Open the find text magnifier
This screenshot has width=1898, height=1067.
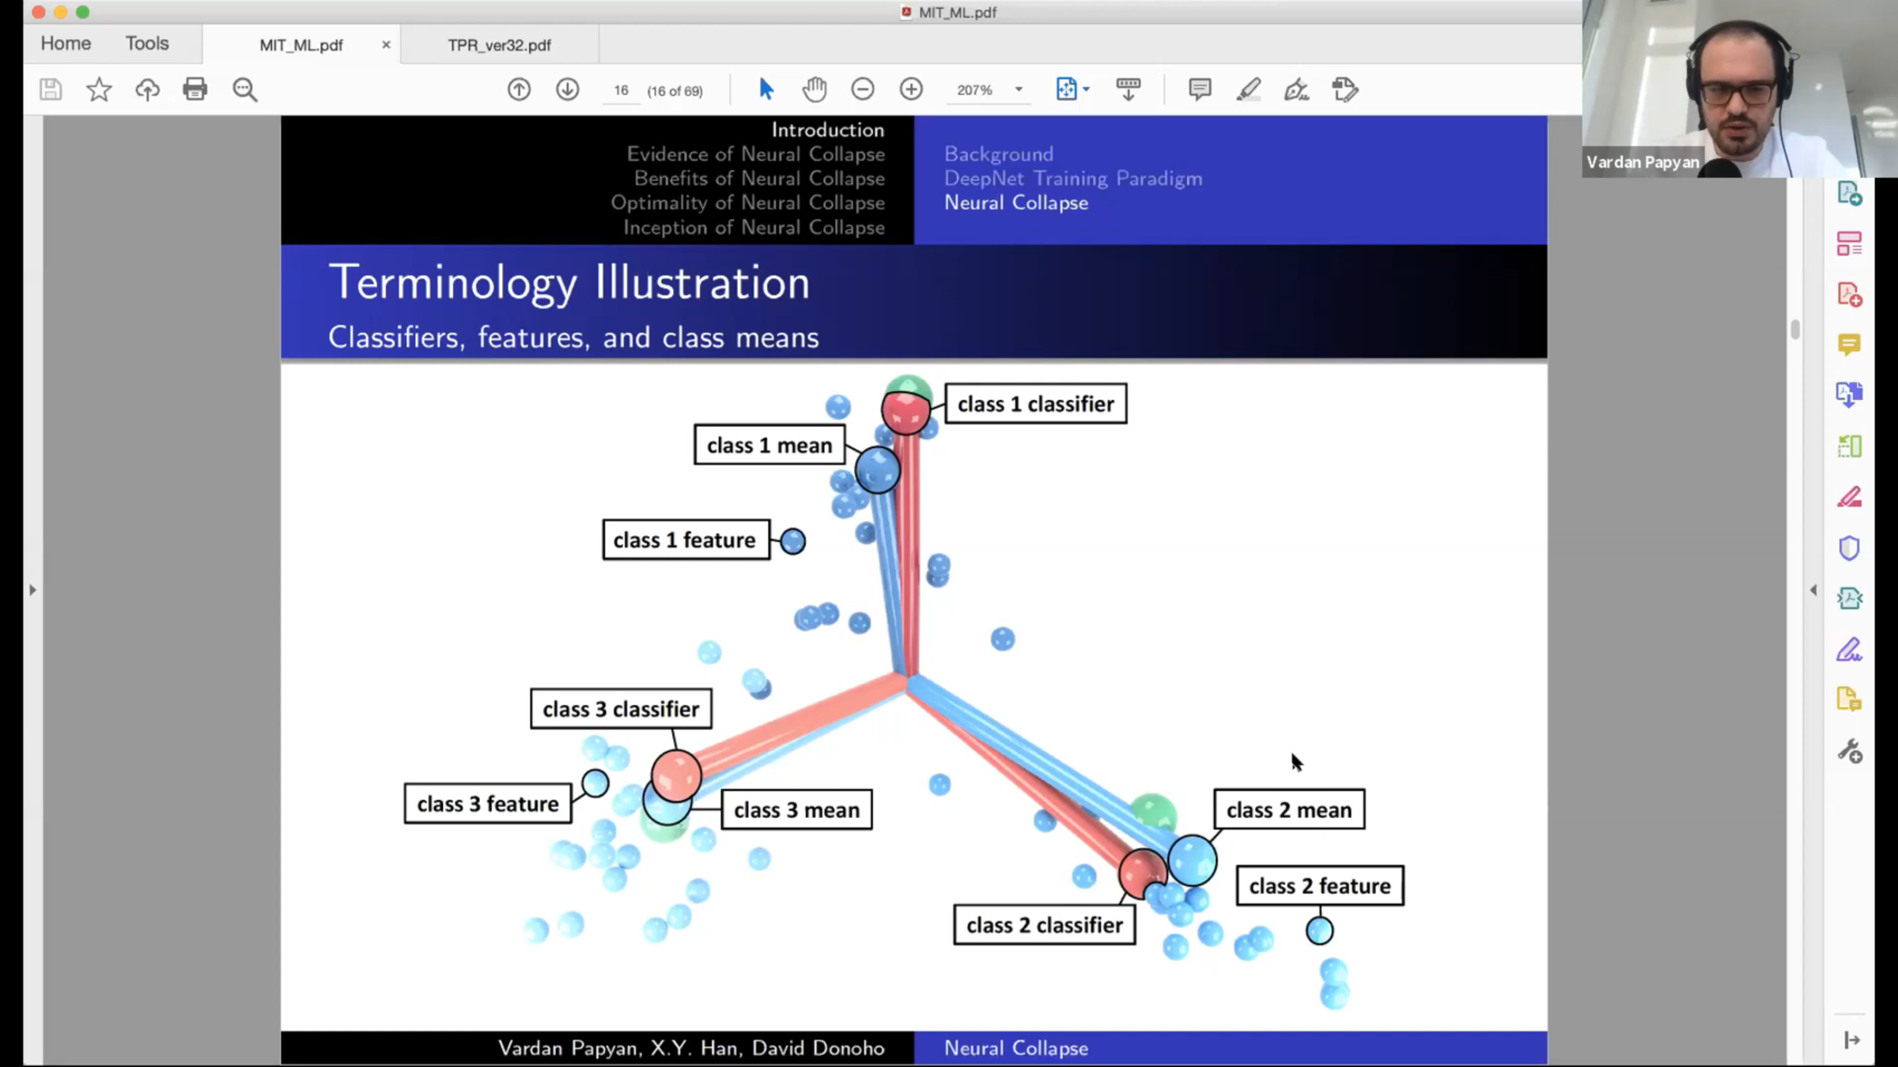[244, 89]
